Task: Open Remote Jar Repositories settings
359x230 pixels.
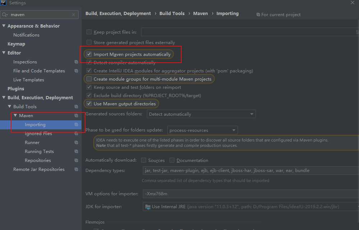Action: 39,169
